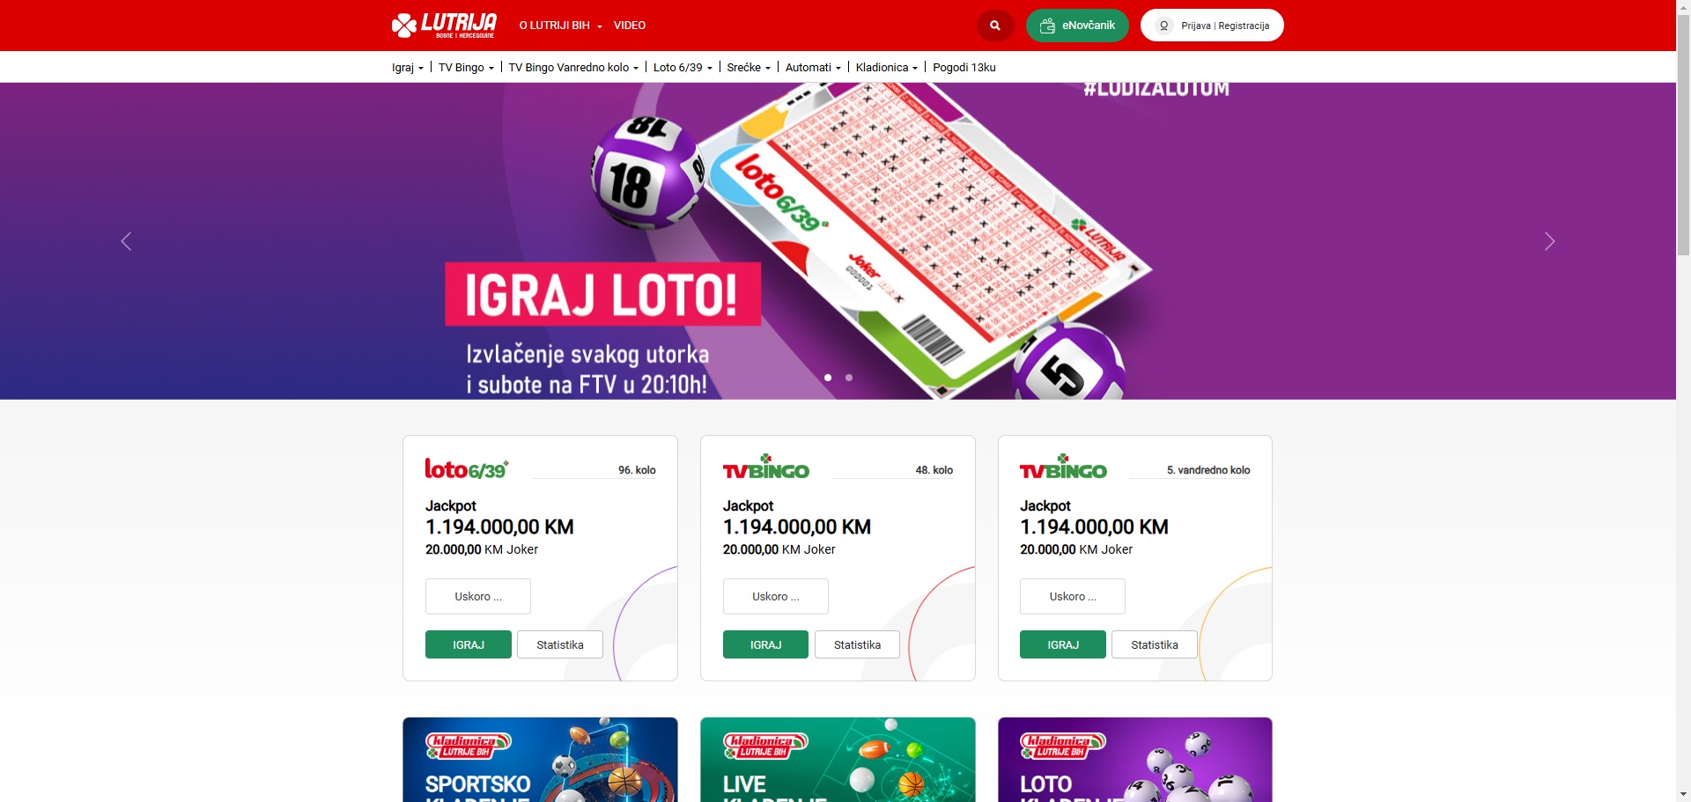Advance to the next carousel slide arrow
This screenshot has width=1691, height=802.
pyautogui.click(x=1549, y=241)
